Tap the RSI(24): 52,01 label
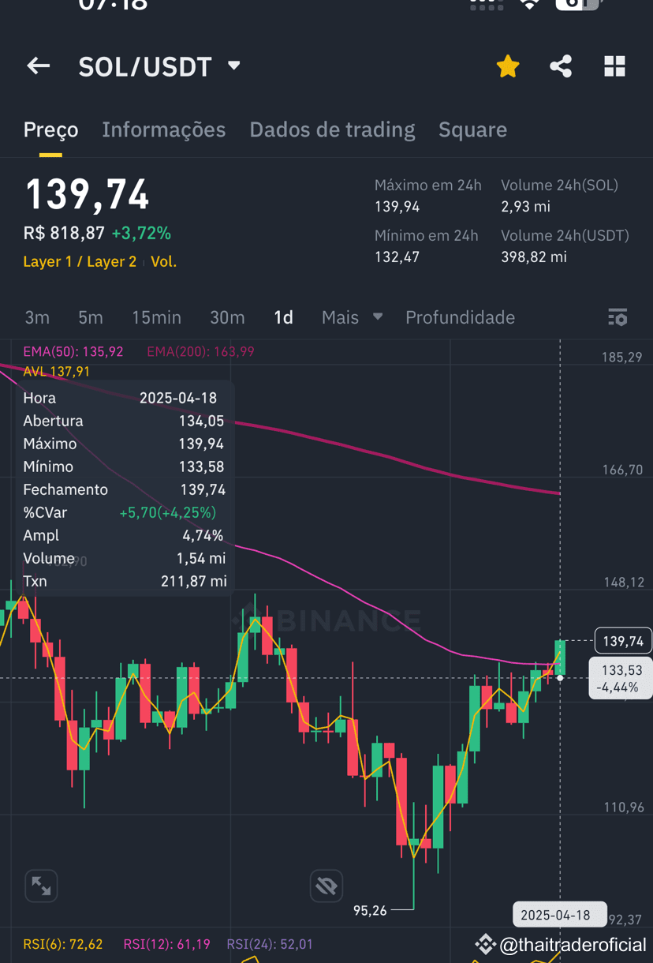This screenshot has height=963, width=653. click(x=270, y=944)
